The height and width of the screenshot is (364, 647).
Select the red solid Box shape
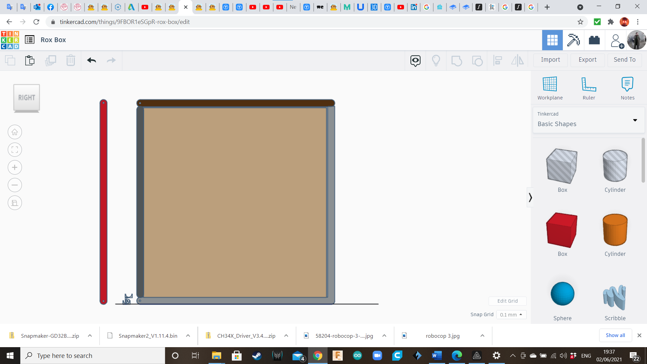(562, 230)
